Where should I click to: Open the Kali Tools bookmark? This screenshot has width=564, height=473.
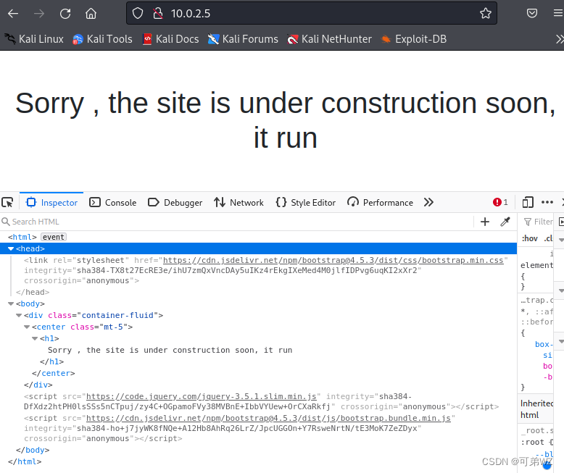click(102, 39)
